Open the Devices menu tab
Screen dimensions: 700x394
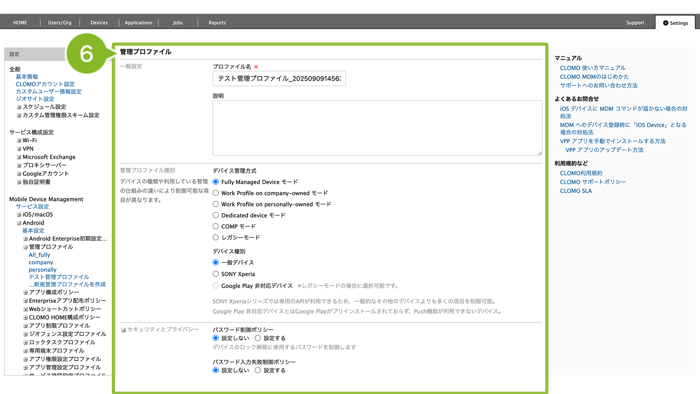(x=99, y=23)
